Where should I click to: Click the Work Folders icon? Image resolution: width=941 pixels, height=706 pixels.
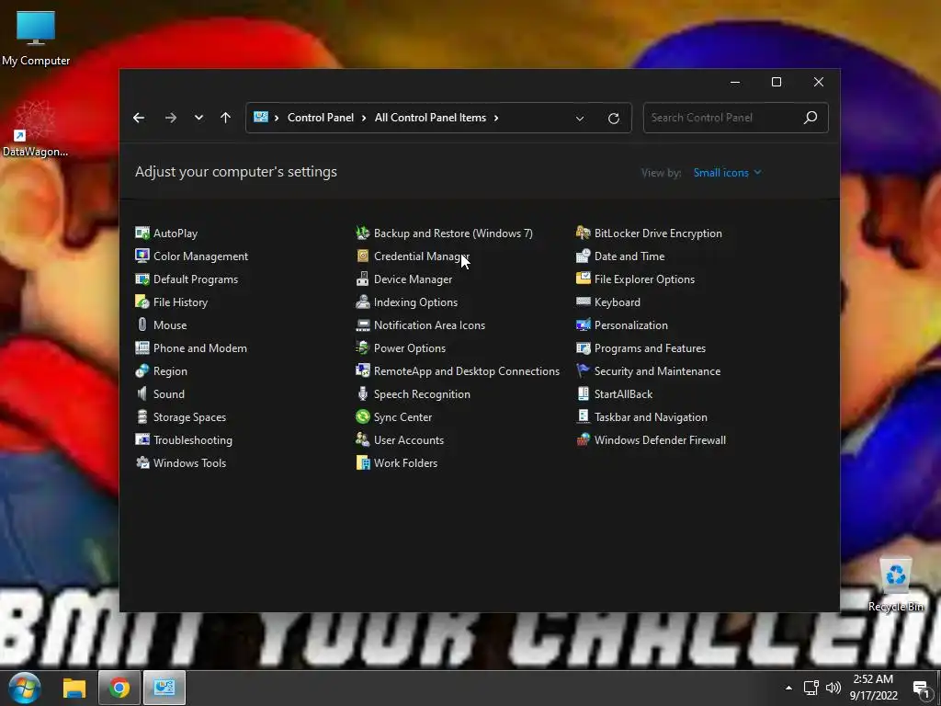[362, 463]
